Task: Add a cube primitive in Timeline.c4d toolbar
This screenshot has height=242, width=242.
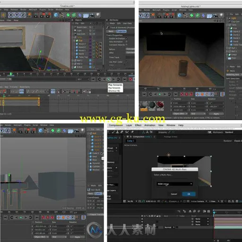Action: [56, 15]
